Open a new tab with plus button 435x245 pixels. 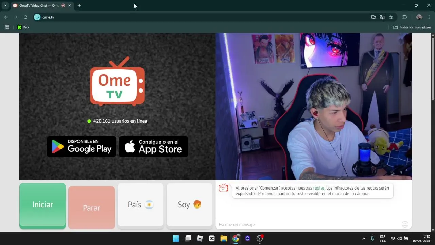pyautogui.click(x=79, y=5)
